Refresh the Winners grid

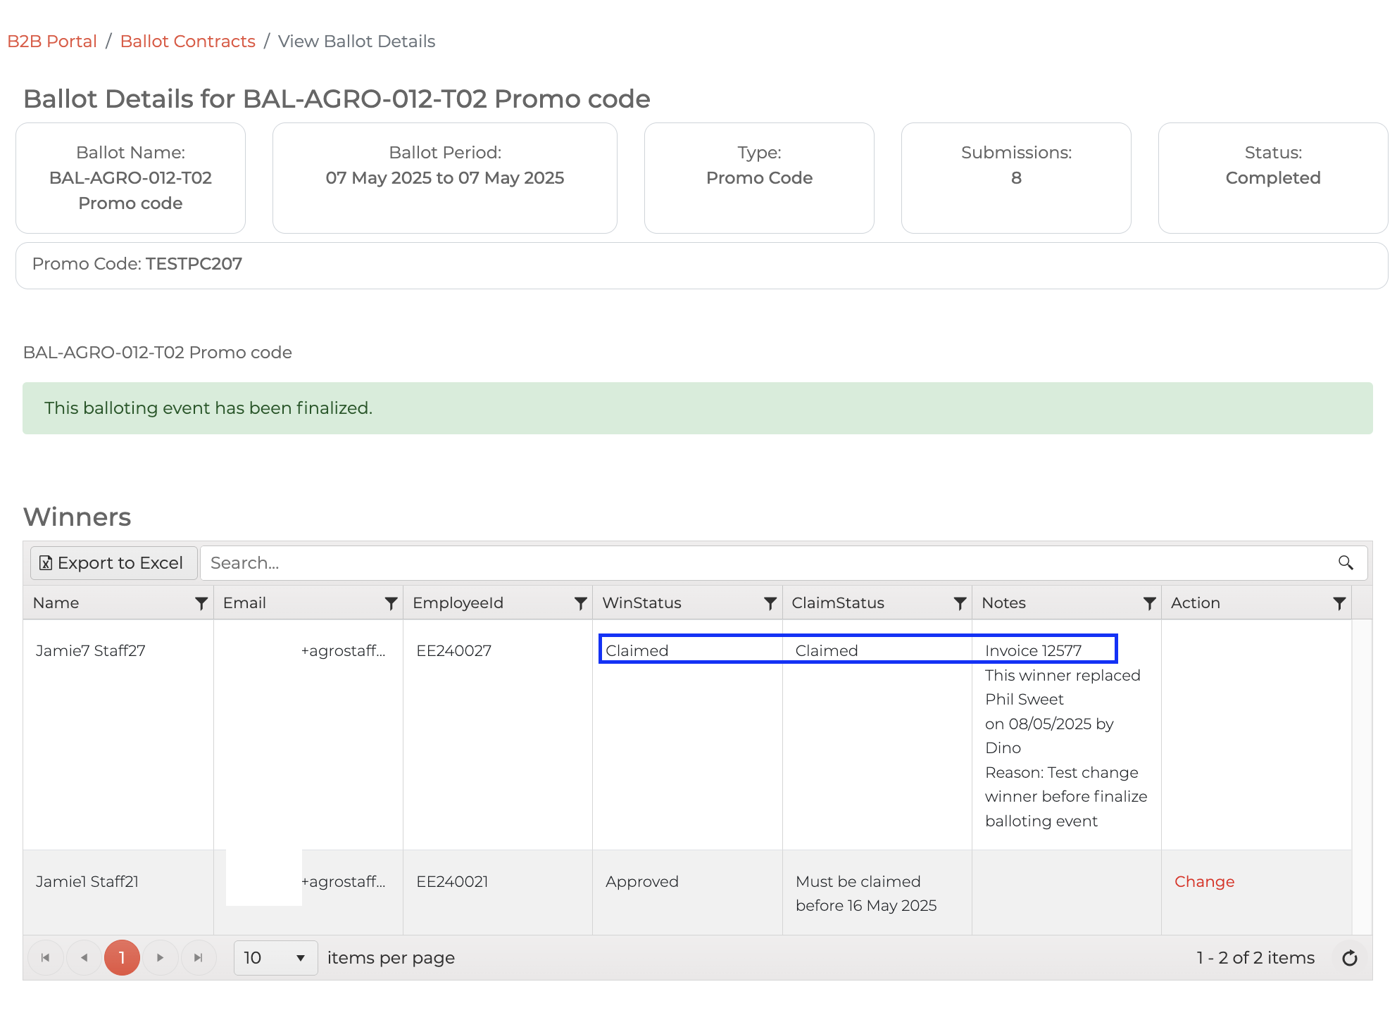[1349, 958]
